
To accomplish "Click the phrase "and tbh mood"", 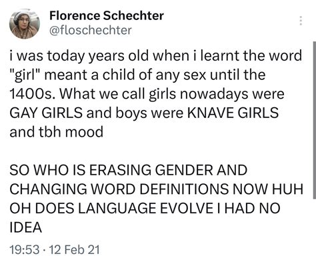I will pyautogui.click(x=57, y=132).
